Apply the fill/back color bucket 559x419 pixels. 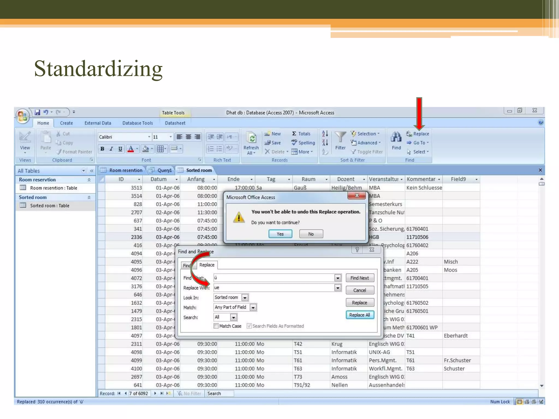[146, 149]
